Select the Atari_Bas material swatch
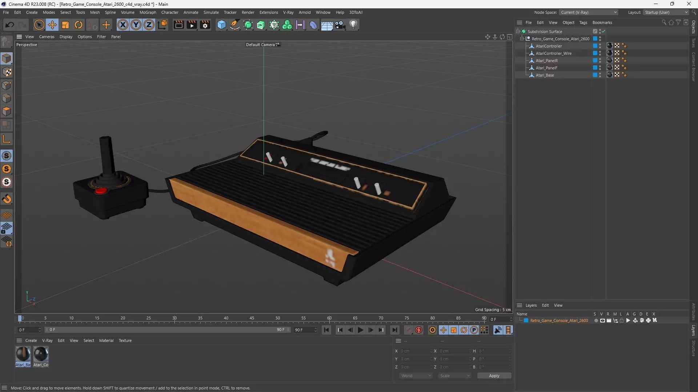The image size is (698, 392). [23, 356]
